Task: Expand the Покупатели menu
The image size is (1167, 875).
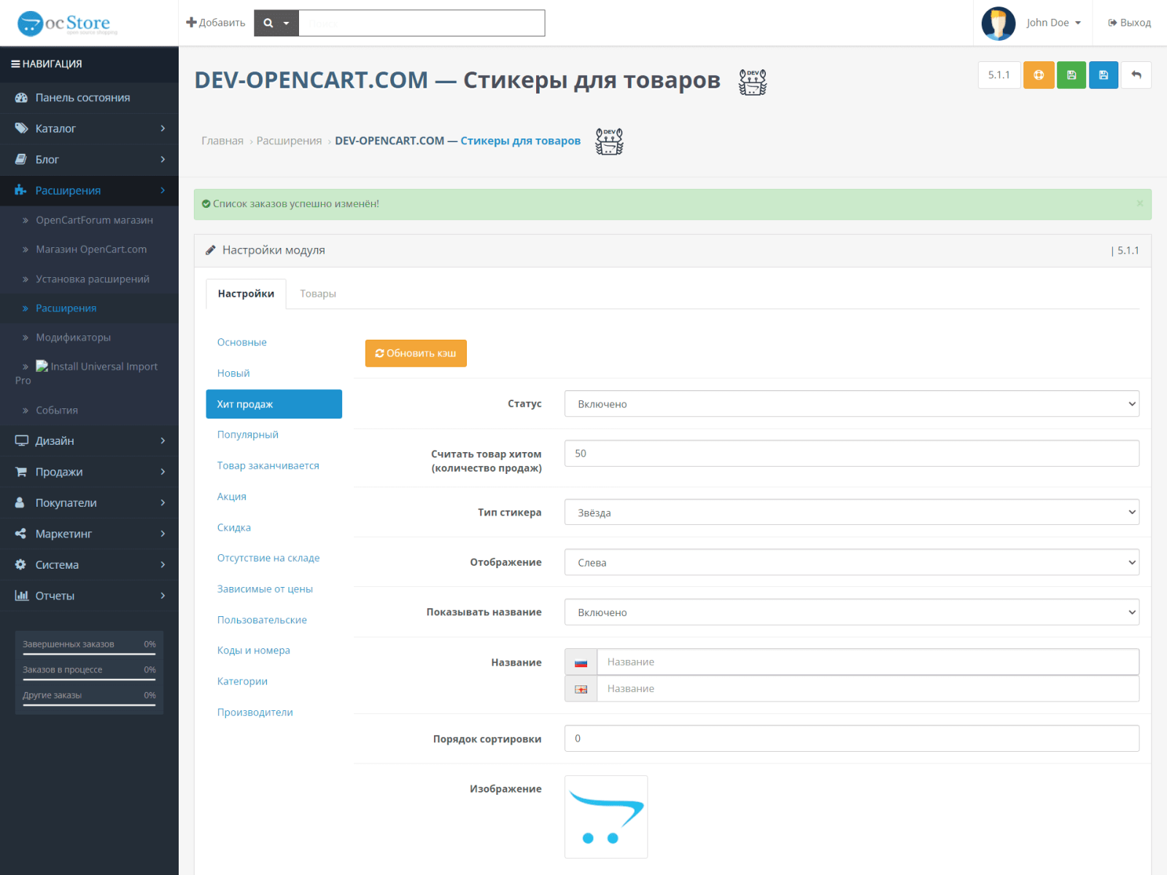Action: tap(89, 503)
